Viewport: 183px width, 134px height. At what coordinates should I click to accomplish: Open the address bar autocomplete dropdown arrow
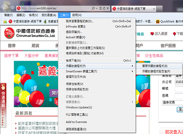(x=97, y=8)
